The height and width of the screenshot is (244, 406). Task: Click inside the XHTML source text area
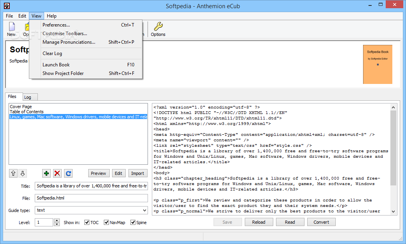point(271,159)
